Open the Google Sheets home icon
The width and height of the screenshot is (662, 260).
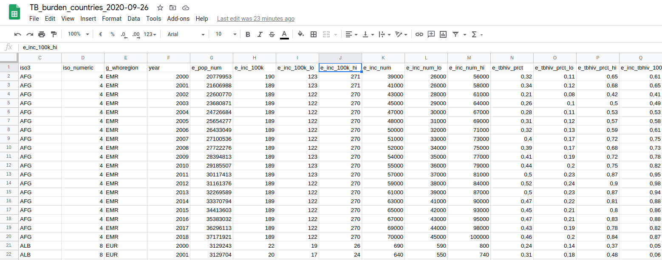click(x=14, y=13)
